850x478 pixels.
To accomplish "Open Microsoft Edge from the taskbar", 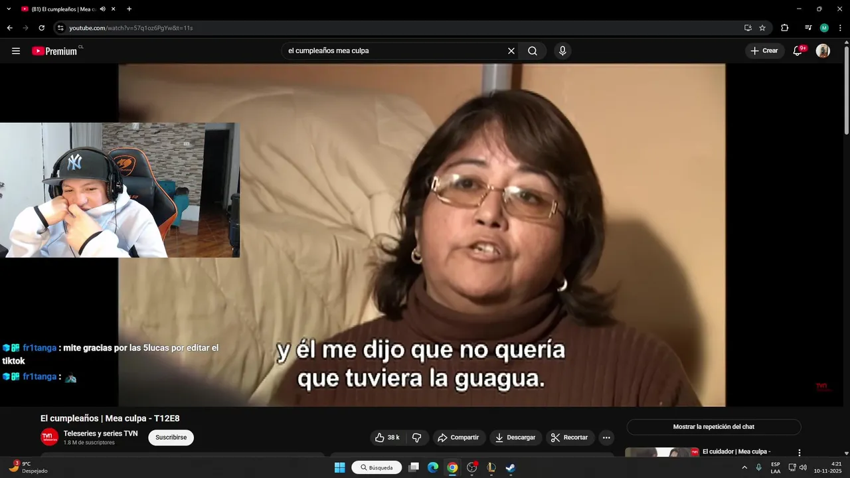I will pyautogui.click(x=433, y=467).
